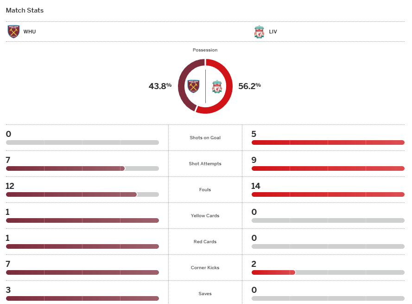412x304 pixels.
Task: Click the Match Stats heading
Action: point(25,10)
